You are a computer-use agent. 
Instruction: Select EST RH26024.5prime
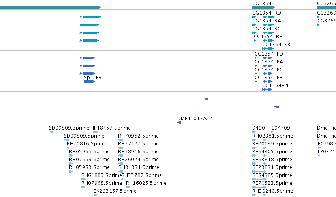(138, 160)
